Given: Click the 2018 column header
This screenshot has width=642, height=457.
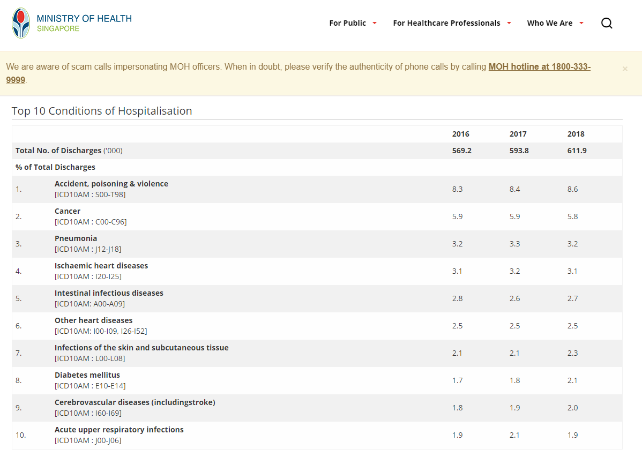Looking at the screenshot, I should (x=576, y=134).
